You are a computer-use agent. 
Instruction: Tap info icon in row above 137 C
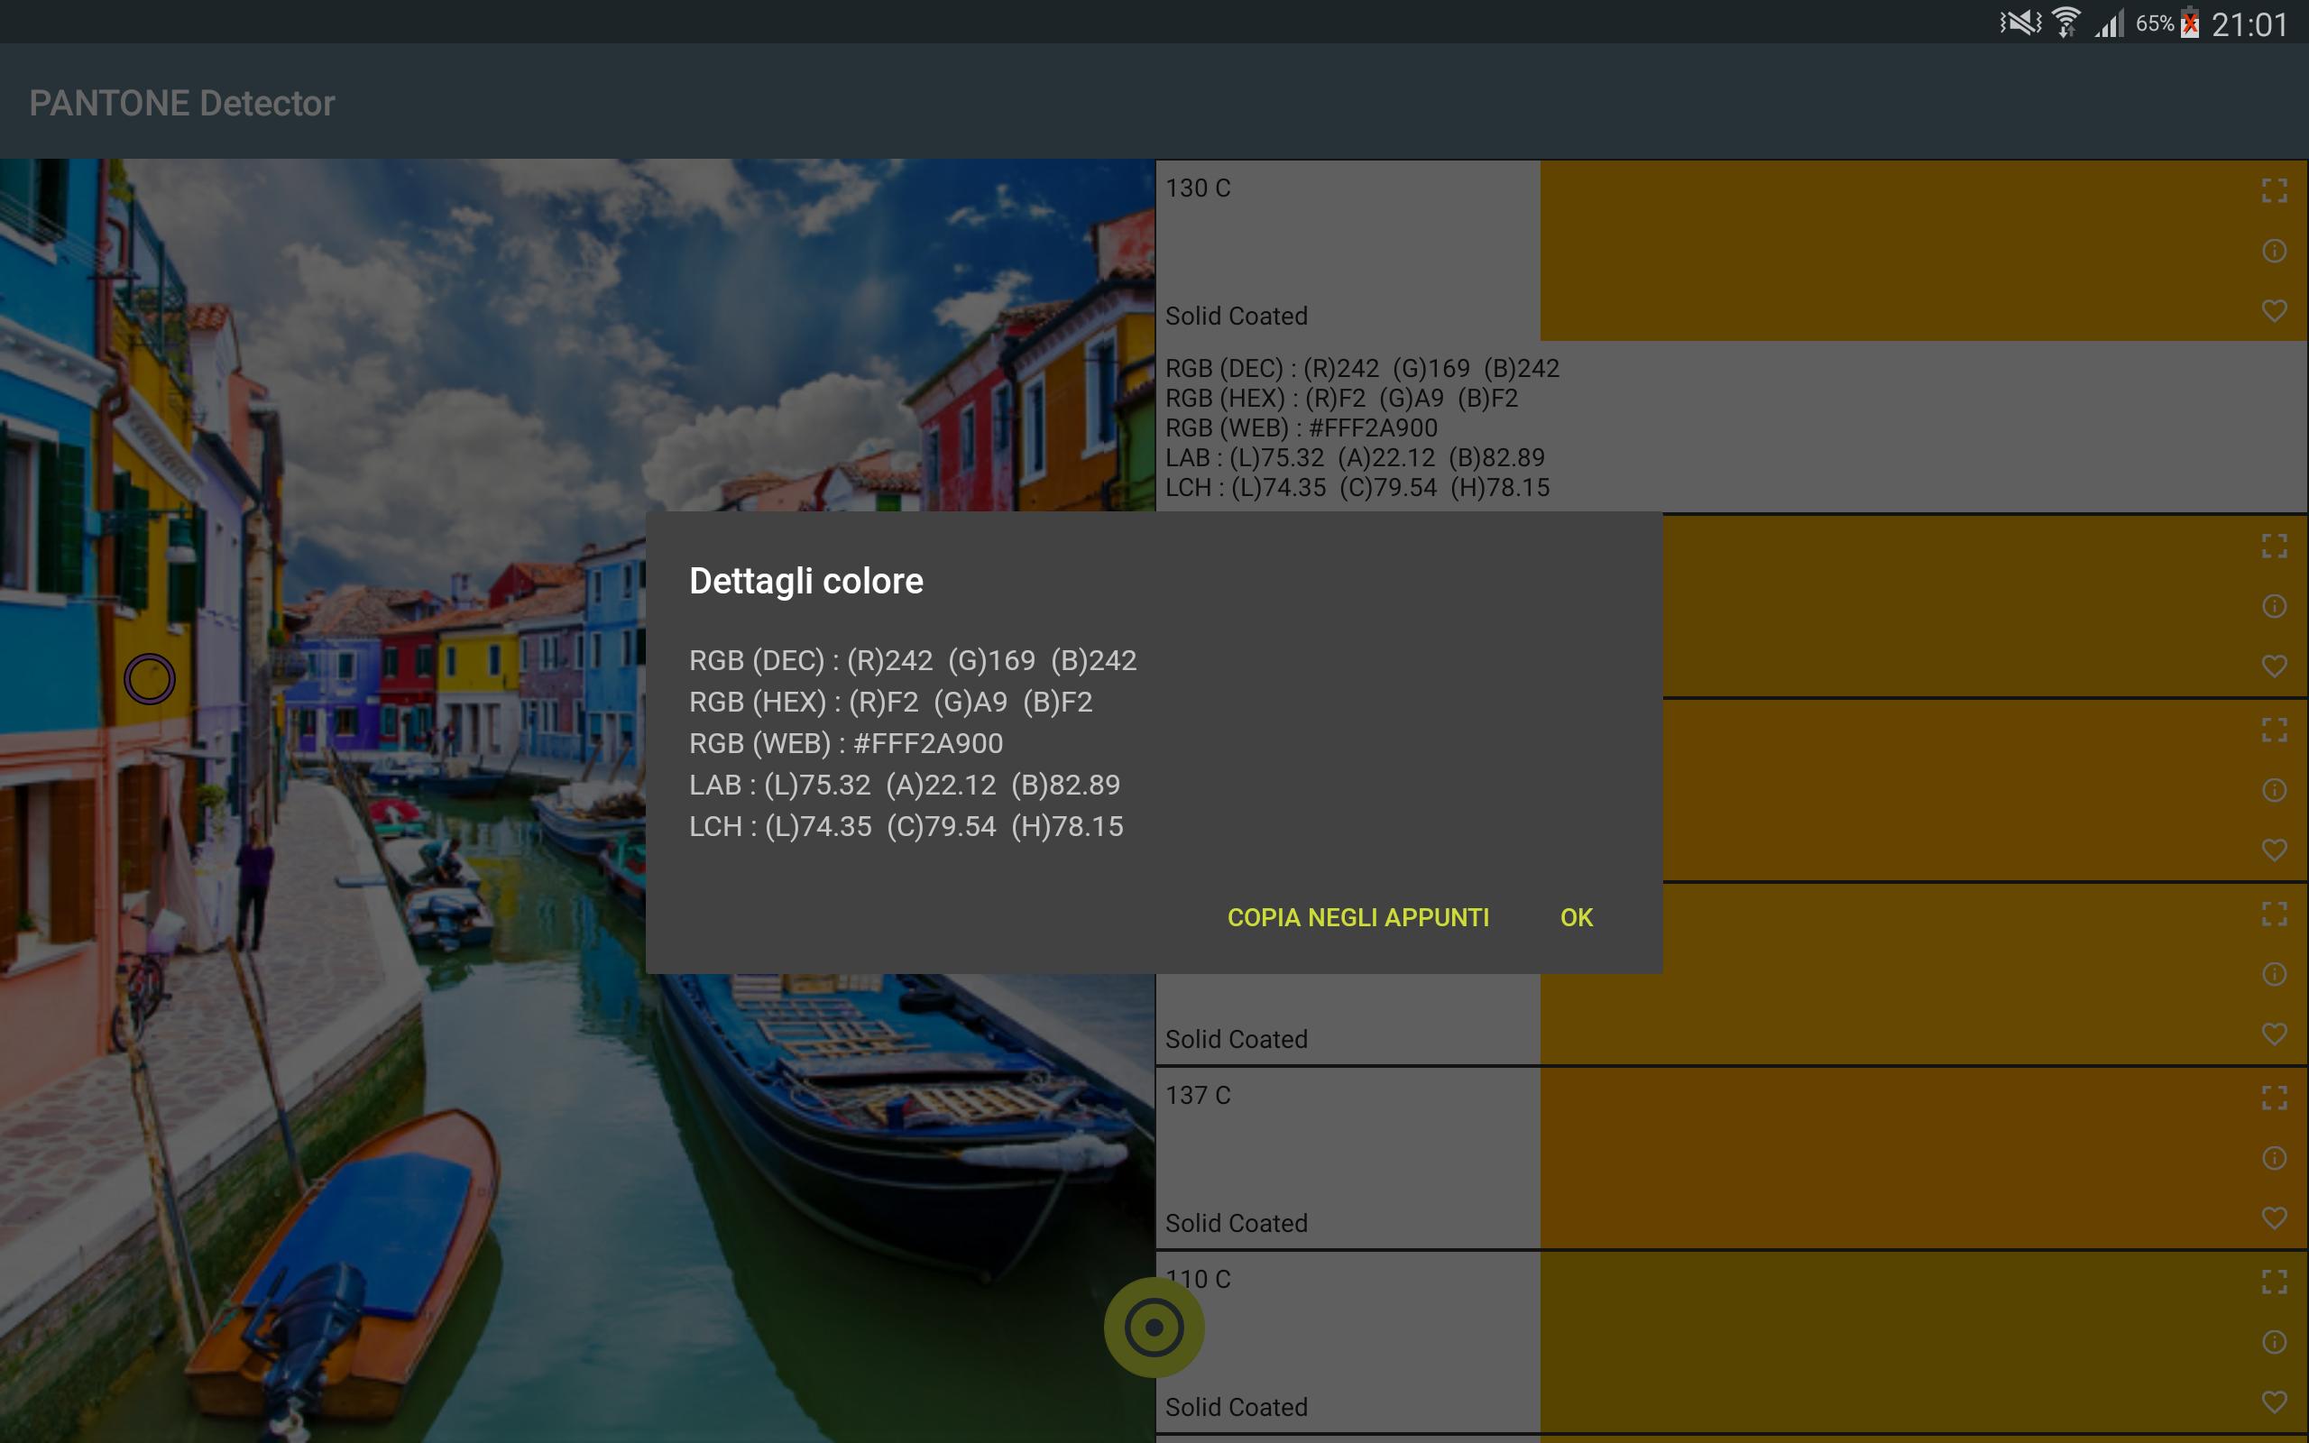(2274, 974)
